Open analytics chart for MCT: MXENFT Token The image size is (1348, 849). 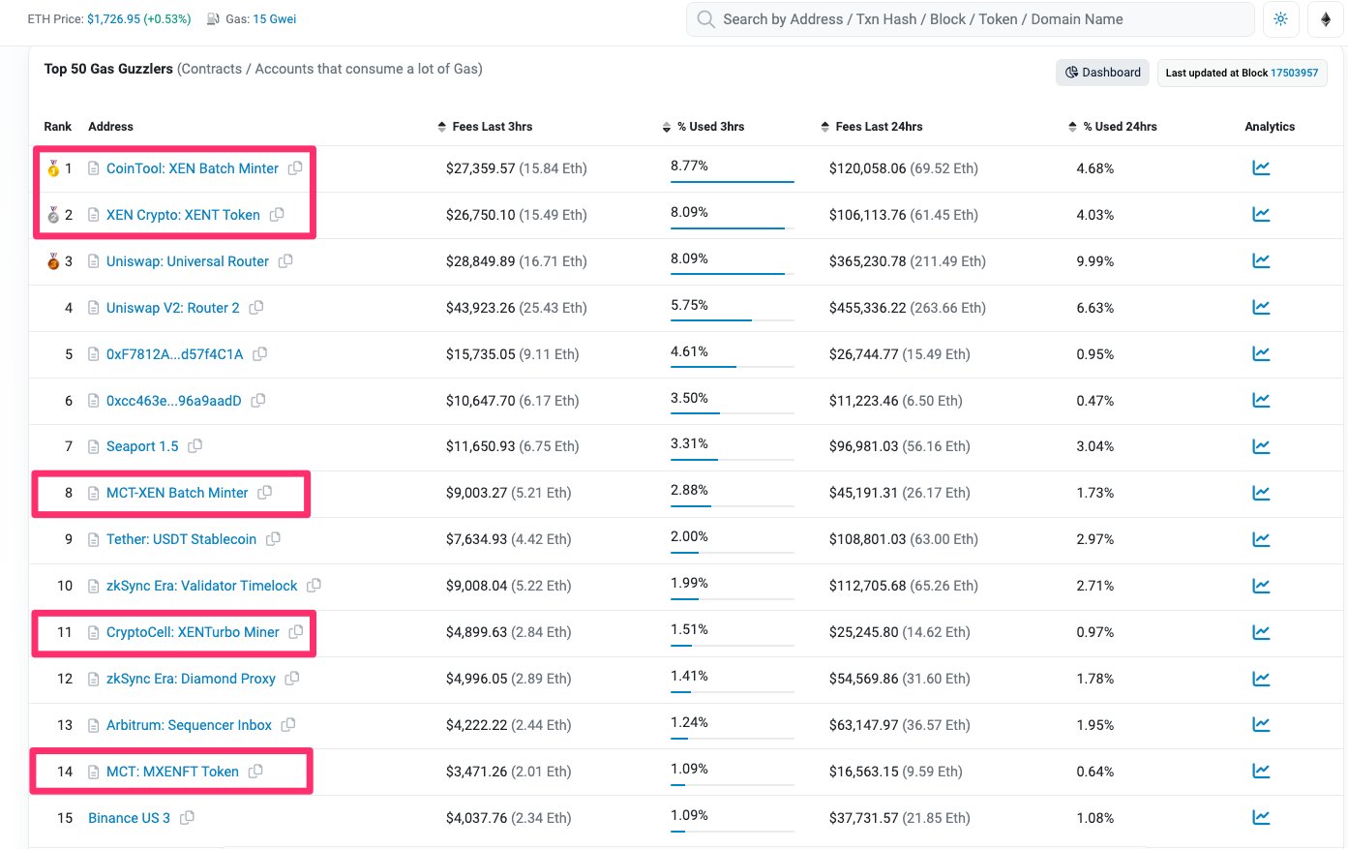pos(1261,772)
